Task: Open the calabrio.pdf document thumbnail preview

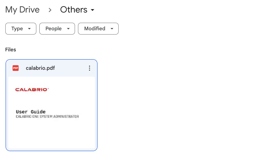Action: tap(52, 99)
